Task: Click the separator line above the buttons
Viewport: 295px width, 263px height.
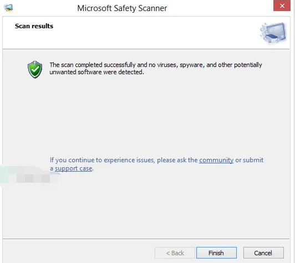Action: (x=146, y=239)
